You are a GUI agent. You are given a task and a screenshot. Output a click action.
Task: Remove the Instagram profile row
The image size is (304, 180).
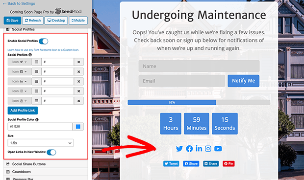click(79, 91)
